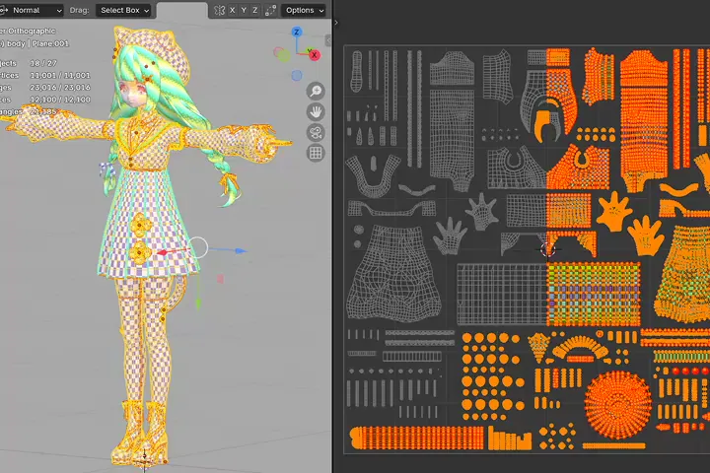This screenshot has height=473, width=710.
Task: Click the blue arrow of move gizmo
Action: coord(238,250)
